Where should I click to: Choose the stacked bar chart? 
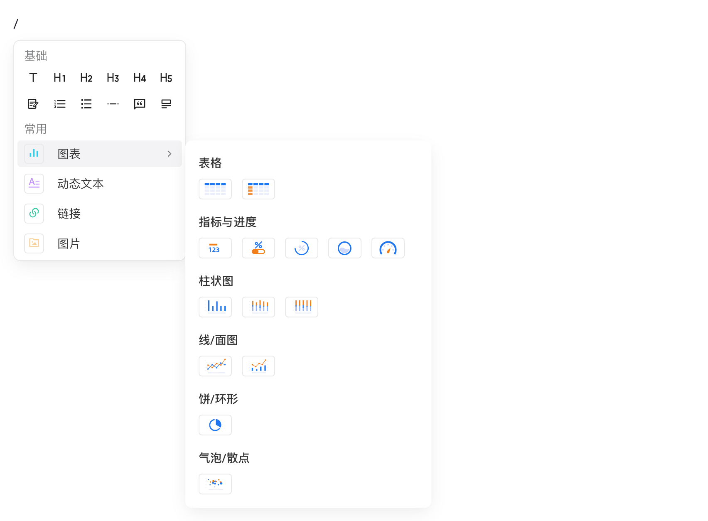(x=258, y=307)
